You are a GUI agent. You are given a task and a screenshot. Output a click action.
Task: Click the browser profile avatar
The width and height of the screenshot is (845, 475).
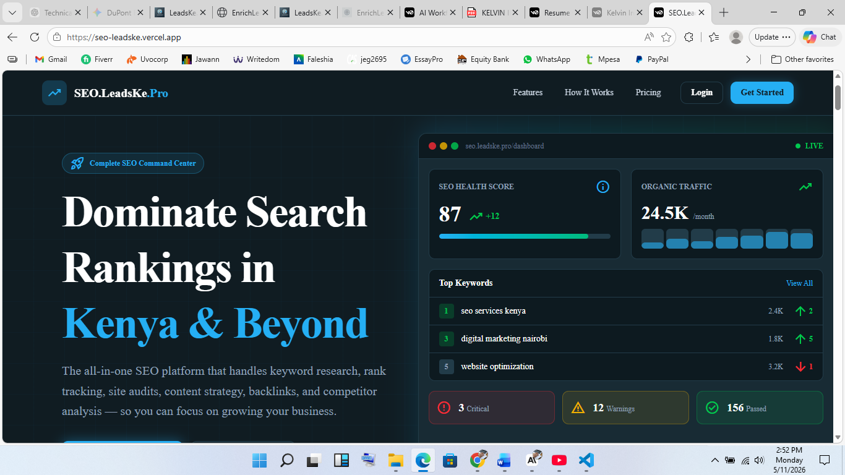(x=736, y=37)
